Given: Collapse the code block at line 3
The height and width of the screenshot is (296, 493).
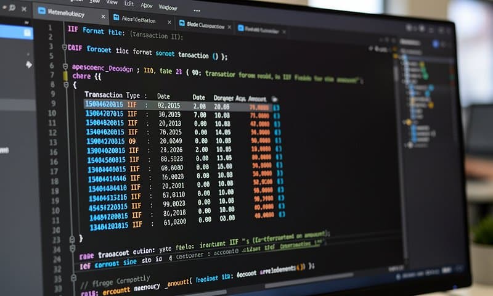Looking at the screenshot, I should (65, 47).
